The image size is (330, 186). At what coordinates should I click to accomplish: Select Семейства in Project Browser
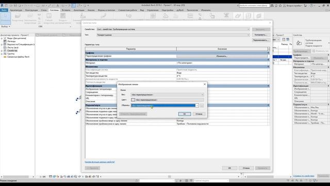pyautogui.click(x=12, y=51)
